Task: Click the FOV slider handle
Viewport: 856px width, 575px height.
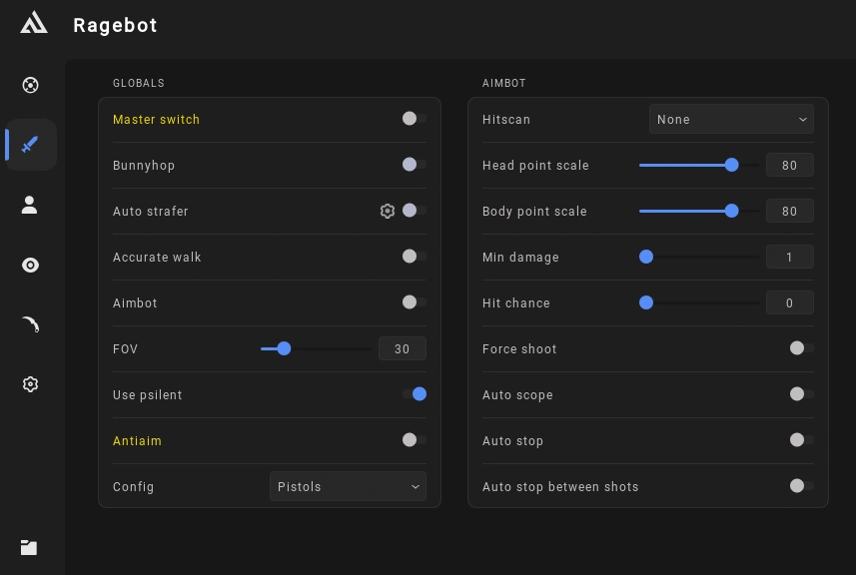Action: [284, 348]
